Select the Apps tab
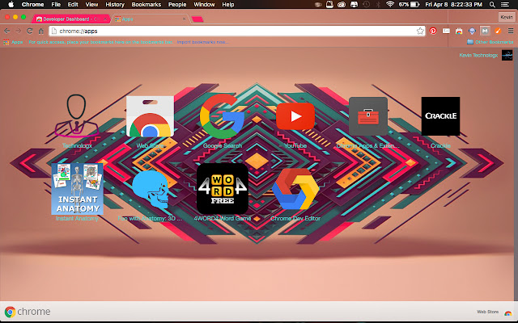518x323 pixels. [149, 19]
